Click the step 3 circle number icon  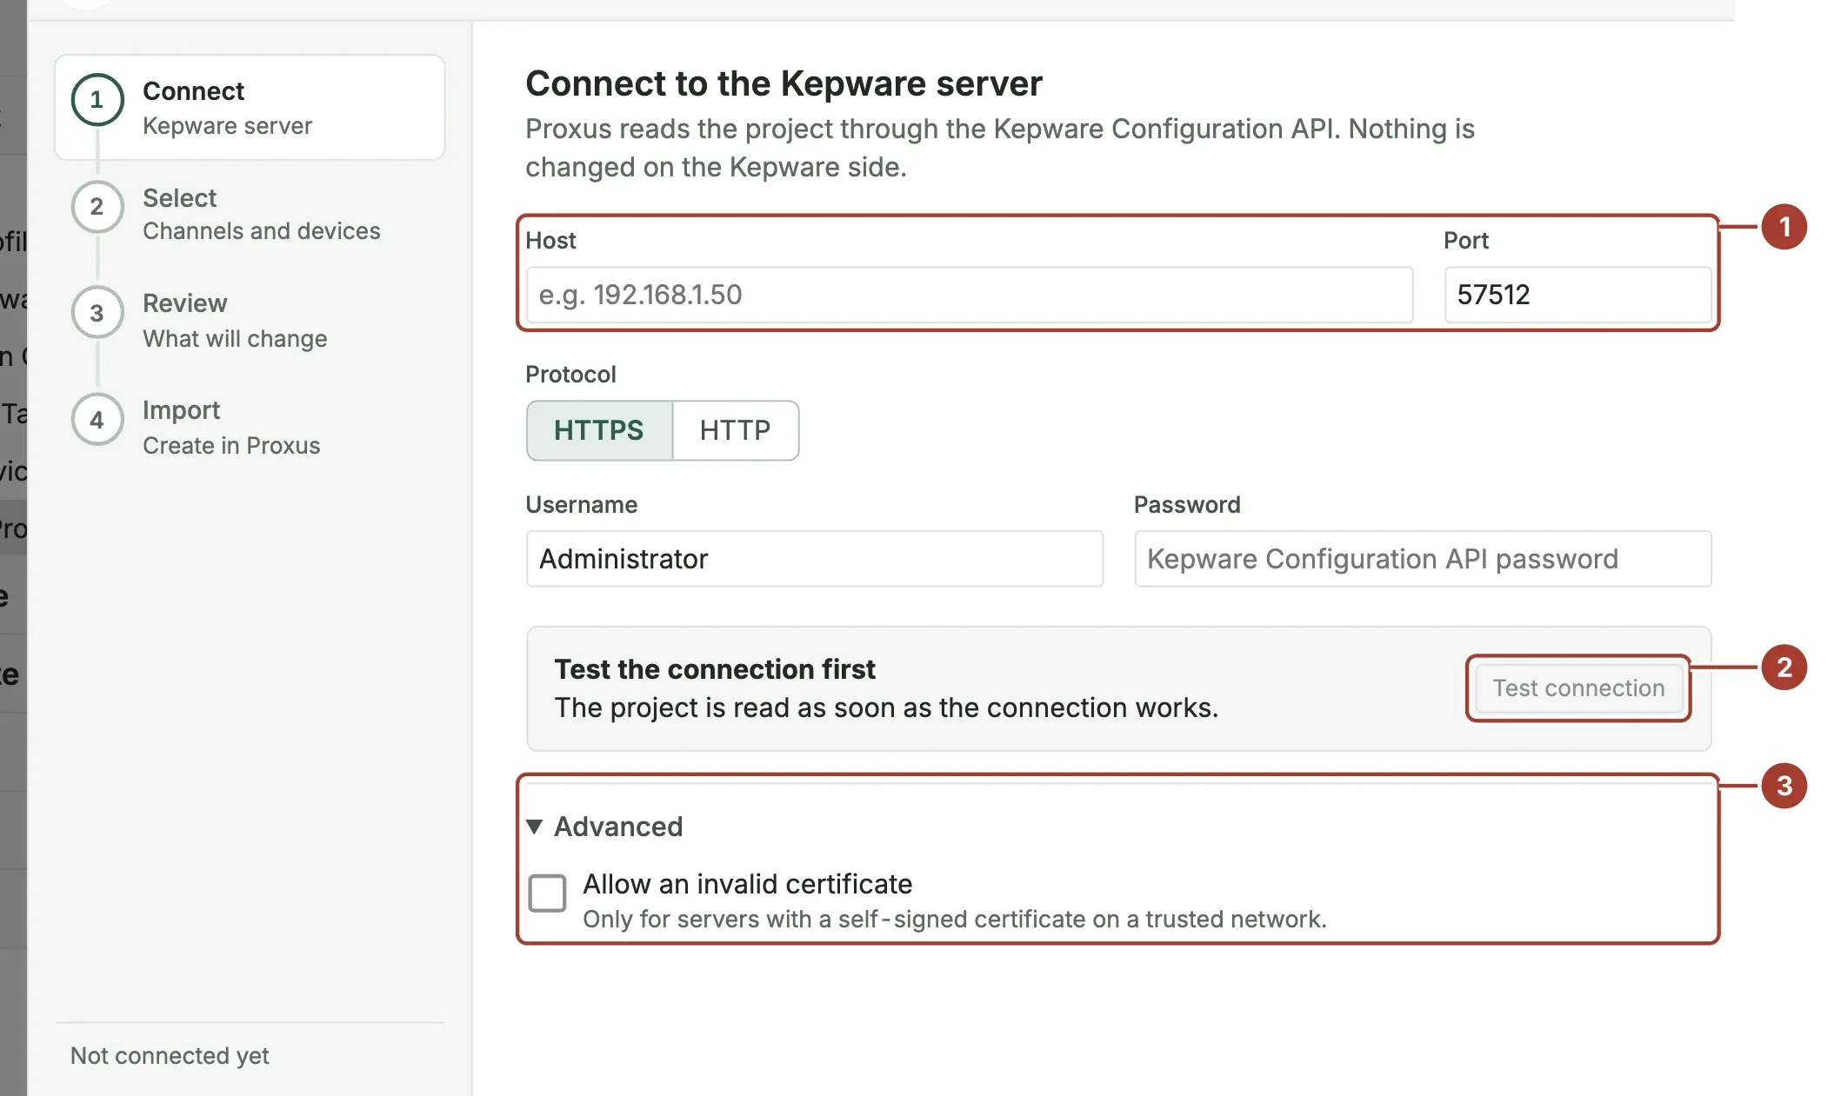97,313
